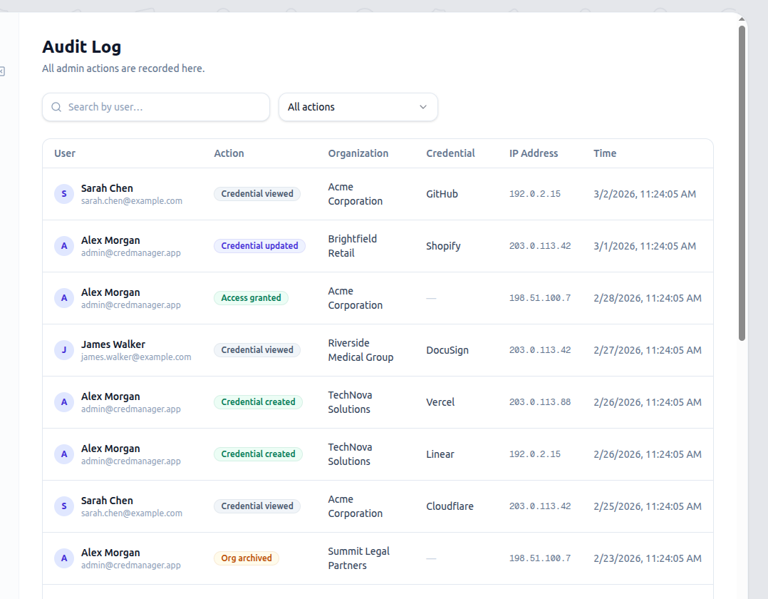Click James Walker's "J" avatar

(64, 350)
